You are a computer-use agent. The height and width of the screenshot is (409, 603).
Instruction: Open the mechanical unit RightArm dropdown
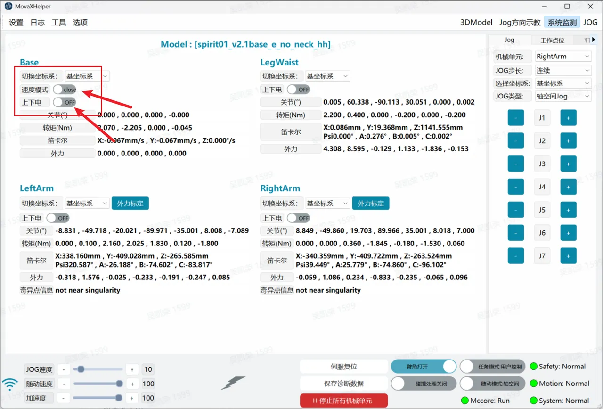click(562, 57)
